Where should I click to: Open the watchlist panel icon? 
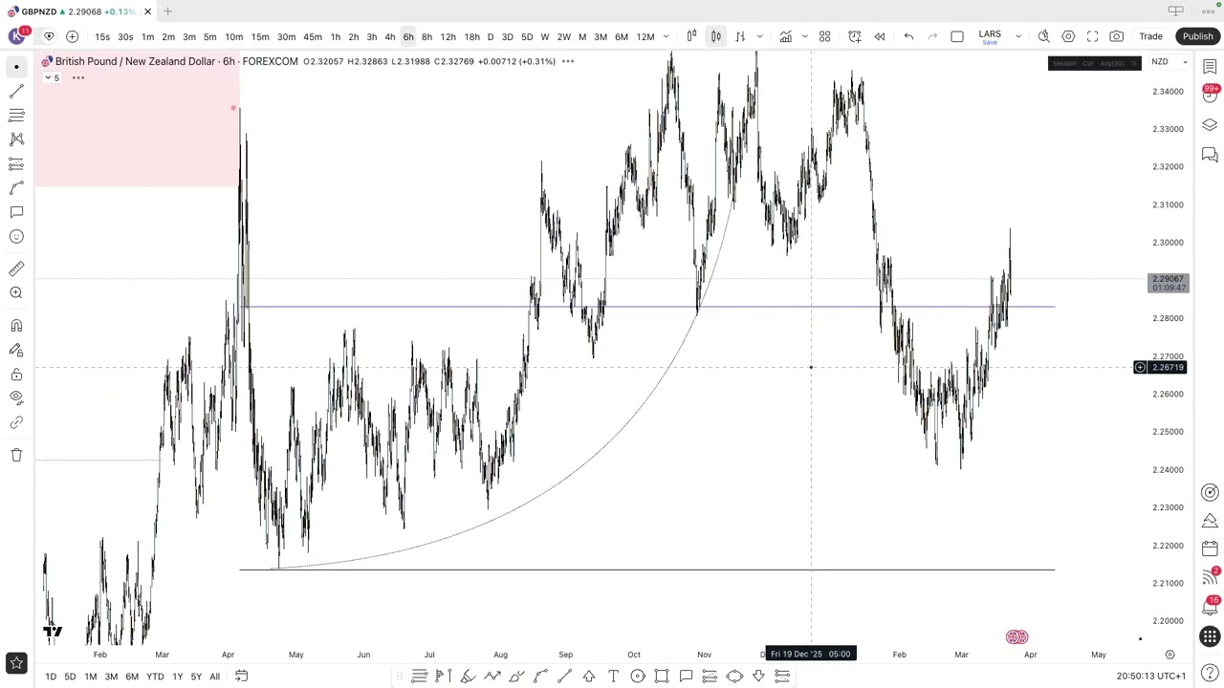click(1210, 67)
